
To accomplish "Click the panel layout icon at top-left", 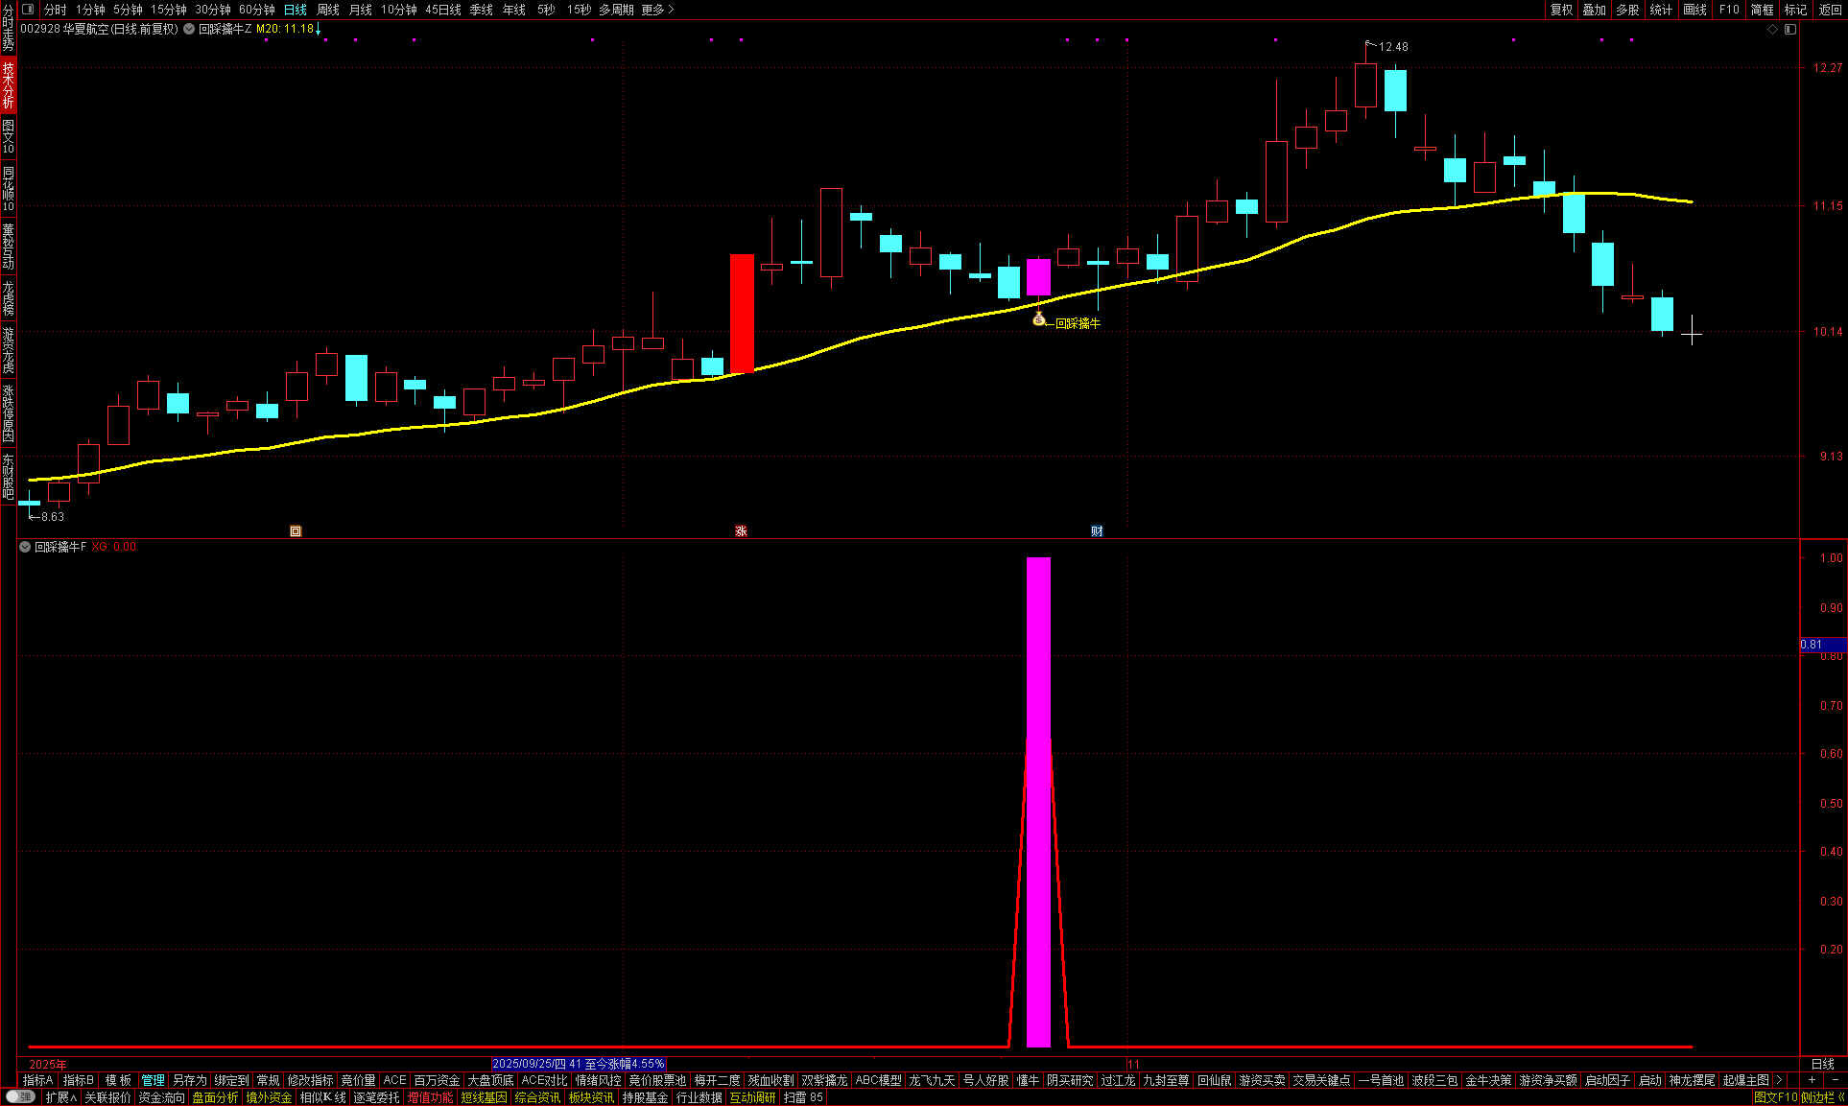I will [x=28, y=10].
